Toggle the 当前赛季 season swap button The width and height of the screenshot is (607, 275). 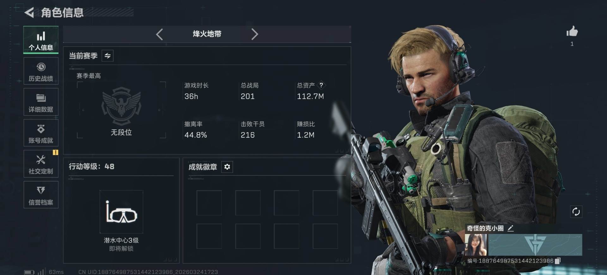click(107, 56)
